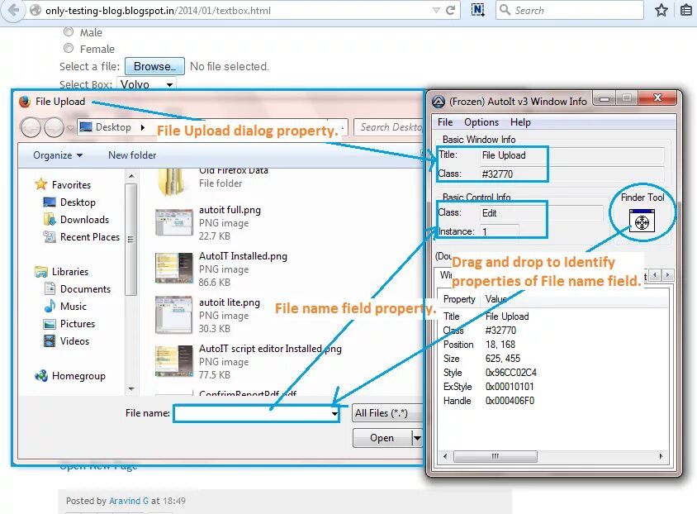Click the window Class field #32770

point(572,174)
